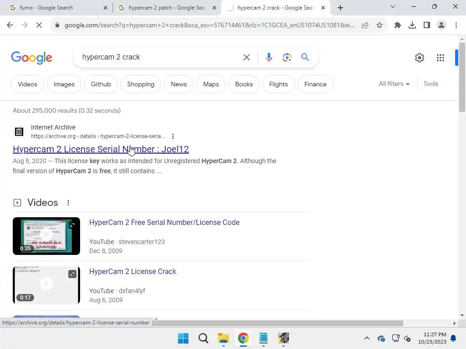Open muted volume tray icon
Viewport: 466px width, 349px height.
coord(407,338)
